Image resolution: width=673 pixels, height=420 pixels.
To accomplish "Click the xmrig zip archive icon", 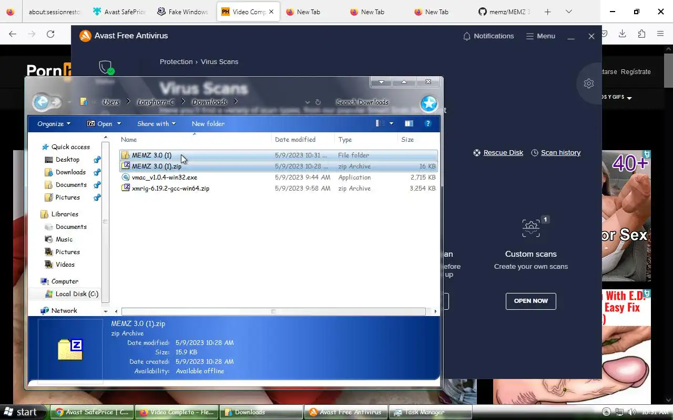I will point(125,188).
